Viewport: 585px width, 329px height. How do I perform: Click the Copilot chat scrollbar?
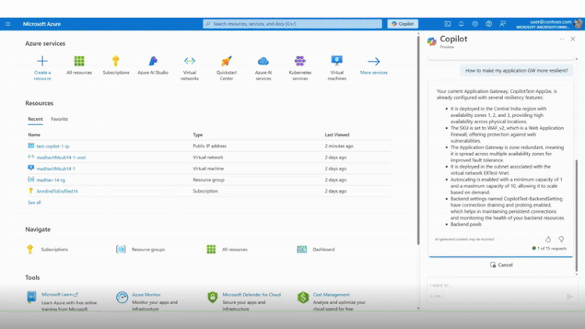pyautogui.click(x=576, y=215)
